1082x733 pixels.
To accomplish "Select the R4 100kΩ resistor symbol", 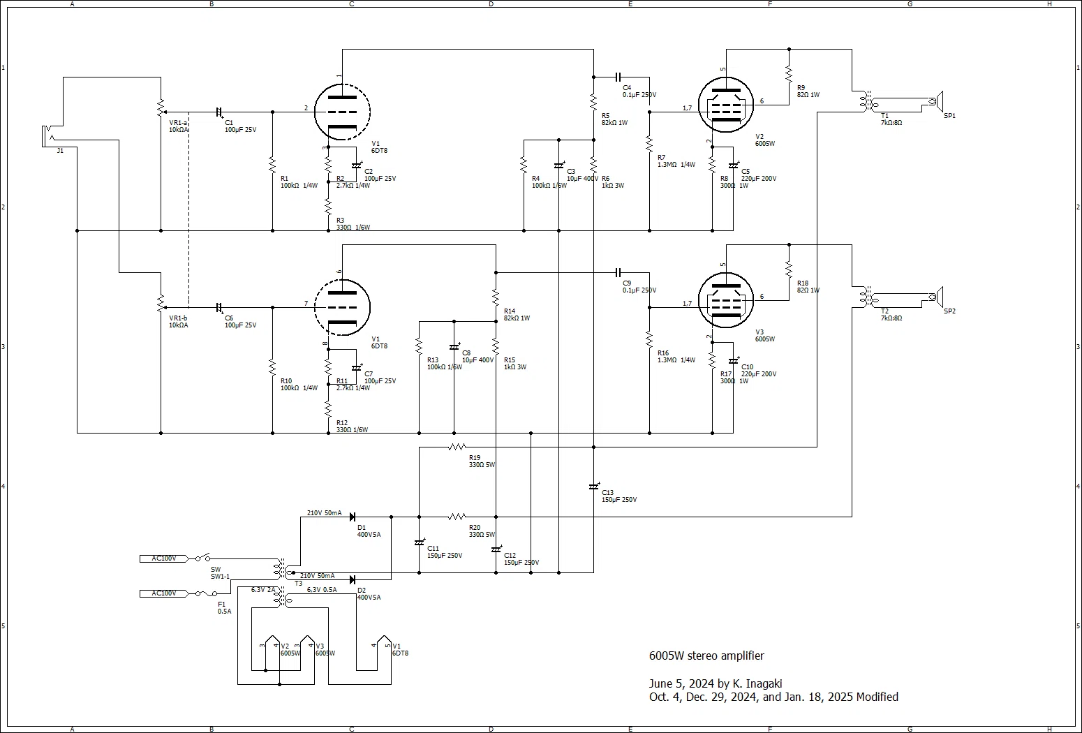I will coord(524,164).
